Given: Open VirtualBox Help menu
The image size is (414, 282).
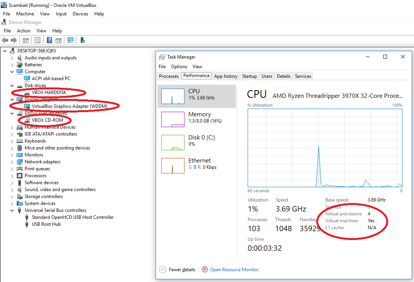Looking at the screenshot, I should [x=99, y=14].
